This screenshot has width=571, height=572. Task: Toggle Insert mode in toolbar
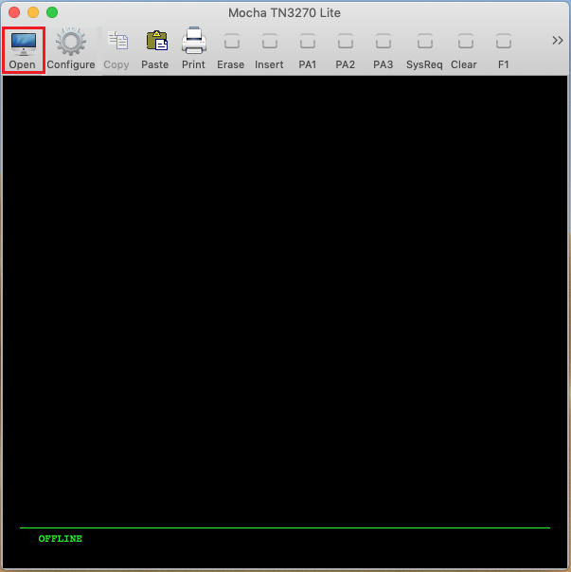pos(269,49)
